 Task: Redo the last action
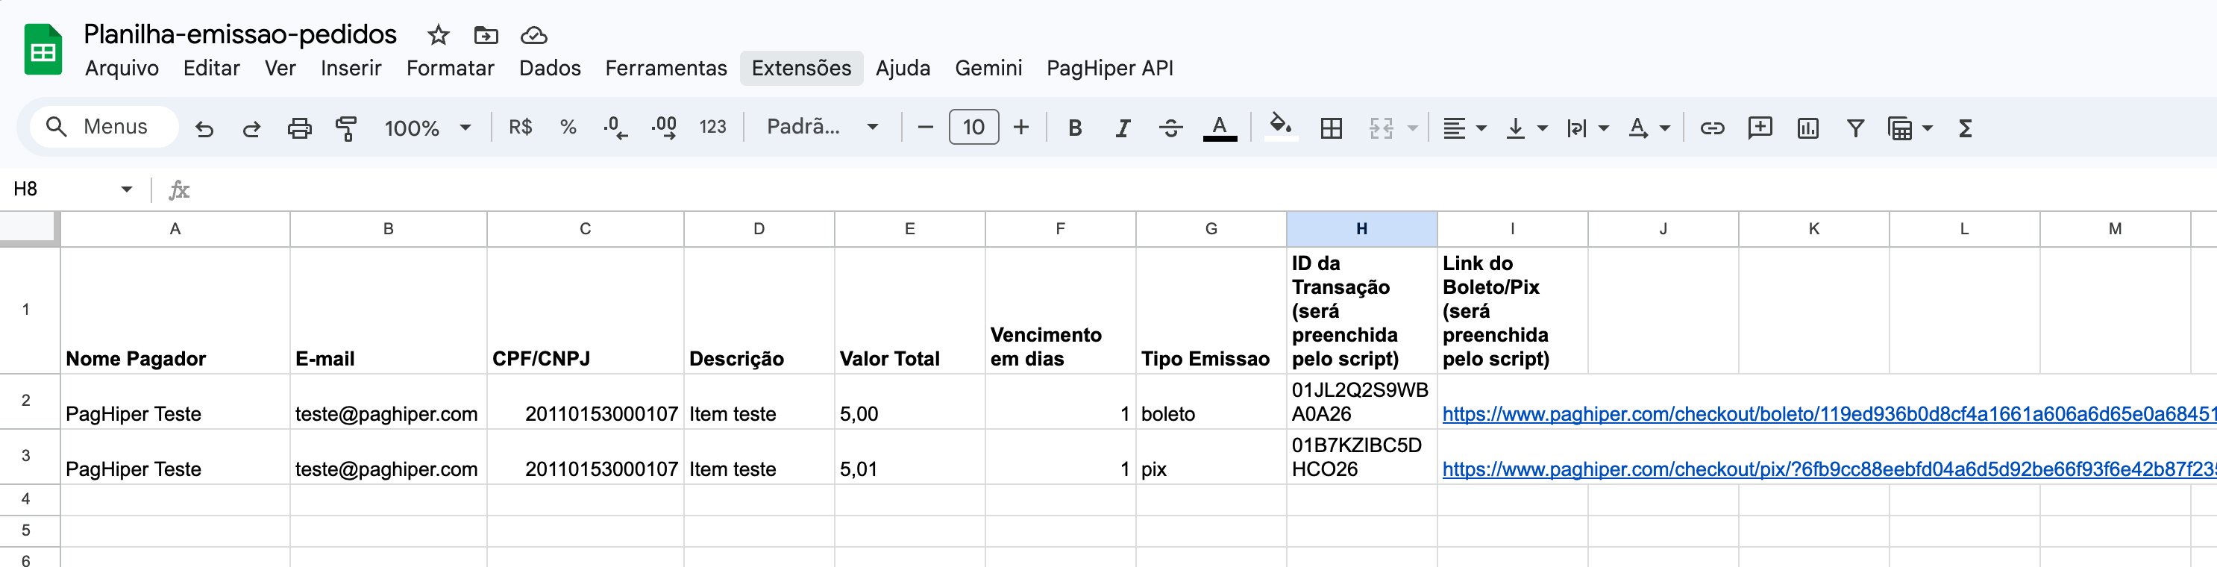(251, 128)
